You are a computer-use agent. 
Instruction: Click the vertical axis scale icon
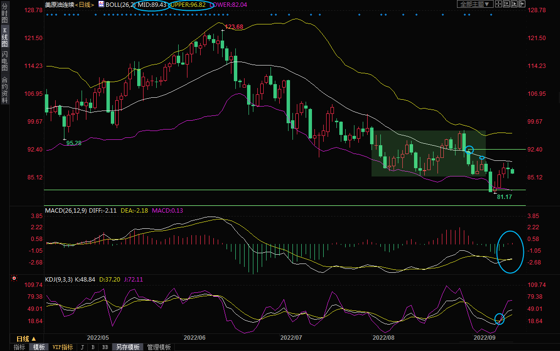pos(506,4)
